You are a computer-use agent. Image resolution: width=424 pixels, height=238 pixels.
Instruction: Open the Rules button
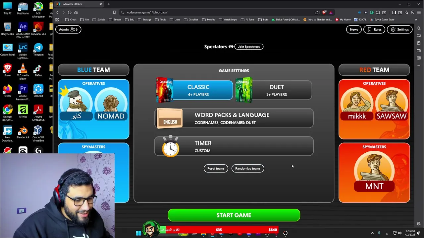[374, 29]
